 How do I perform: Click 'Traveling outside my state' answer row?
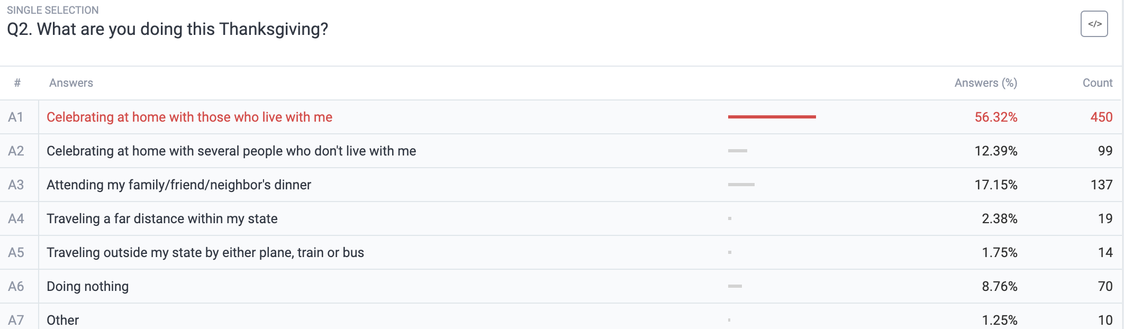coord(561,252)
